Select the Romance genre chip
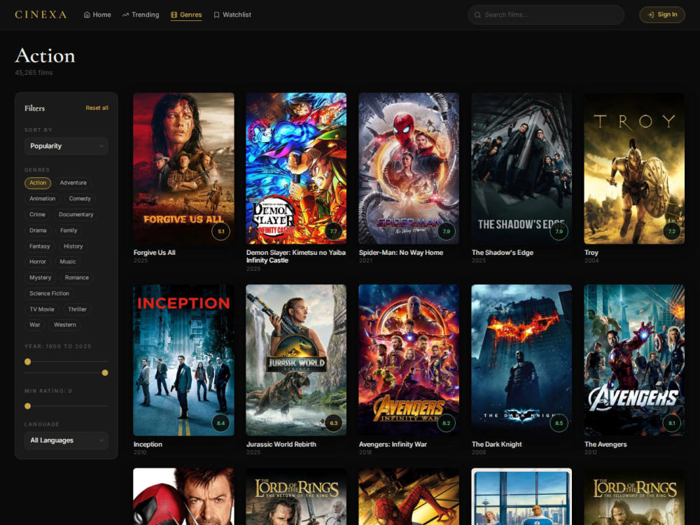 point(77,278)
